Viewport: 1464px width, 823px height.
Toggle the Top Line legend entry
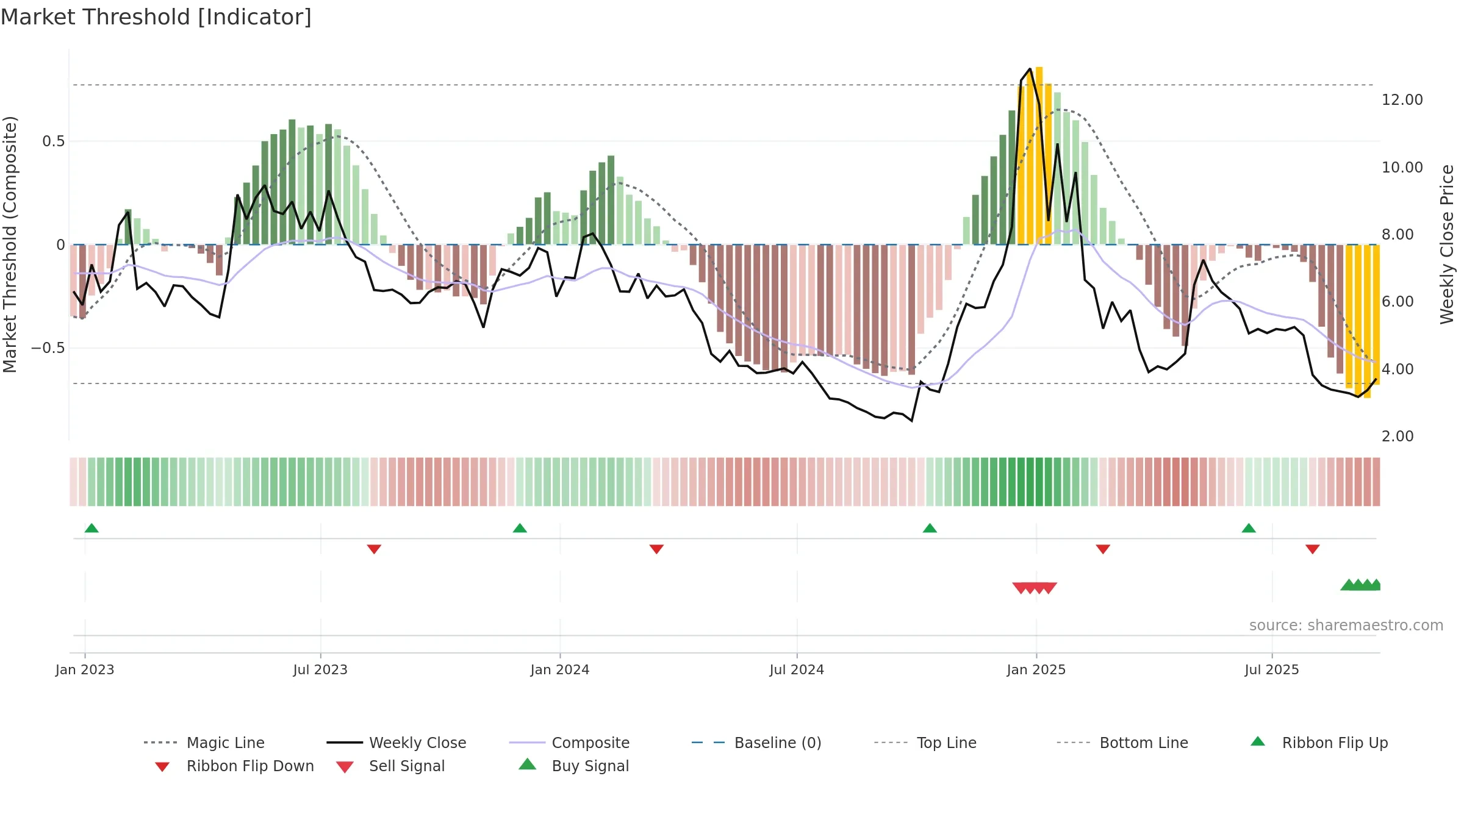coord(925,743)
